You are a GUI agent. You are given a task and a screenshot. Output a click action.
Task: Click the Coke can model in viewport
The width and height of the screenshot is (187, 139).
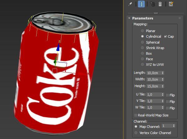tap(56, 74)
